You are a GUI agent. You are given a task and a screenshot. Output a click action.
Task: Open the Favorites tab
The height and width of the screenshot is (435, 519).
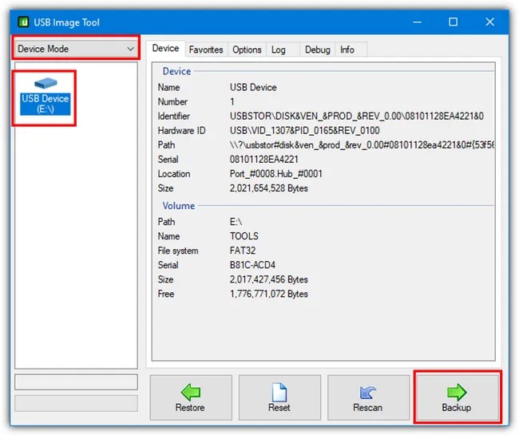(x=206, y=50)
